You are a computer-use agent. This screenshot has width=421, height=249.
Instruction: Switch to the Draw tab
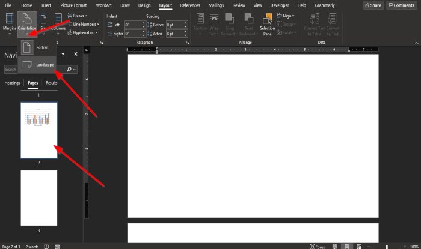pyautogui.click(x=125, y=5)
